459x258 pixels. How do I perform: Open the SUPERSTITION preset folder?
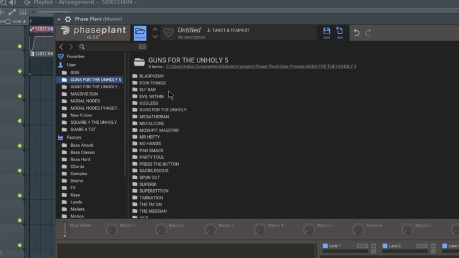pos(154,191)
